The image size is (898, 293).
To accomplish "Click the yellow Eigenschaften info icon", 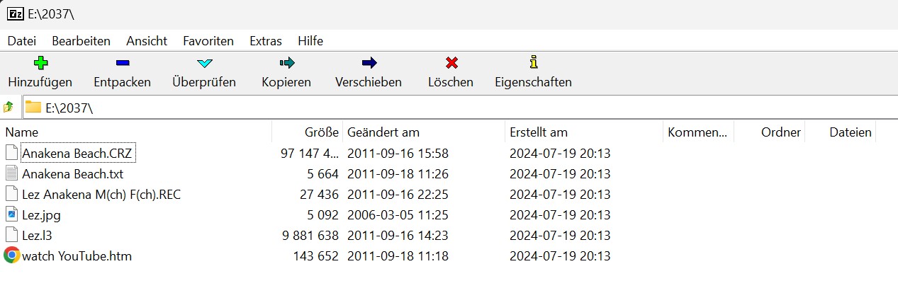I will (533, 63).
